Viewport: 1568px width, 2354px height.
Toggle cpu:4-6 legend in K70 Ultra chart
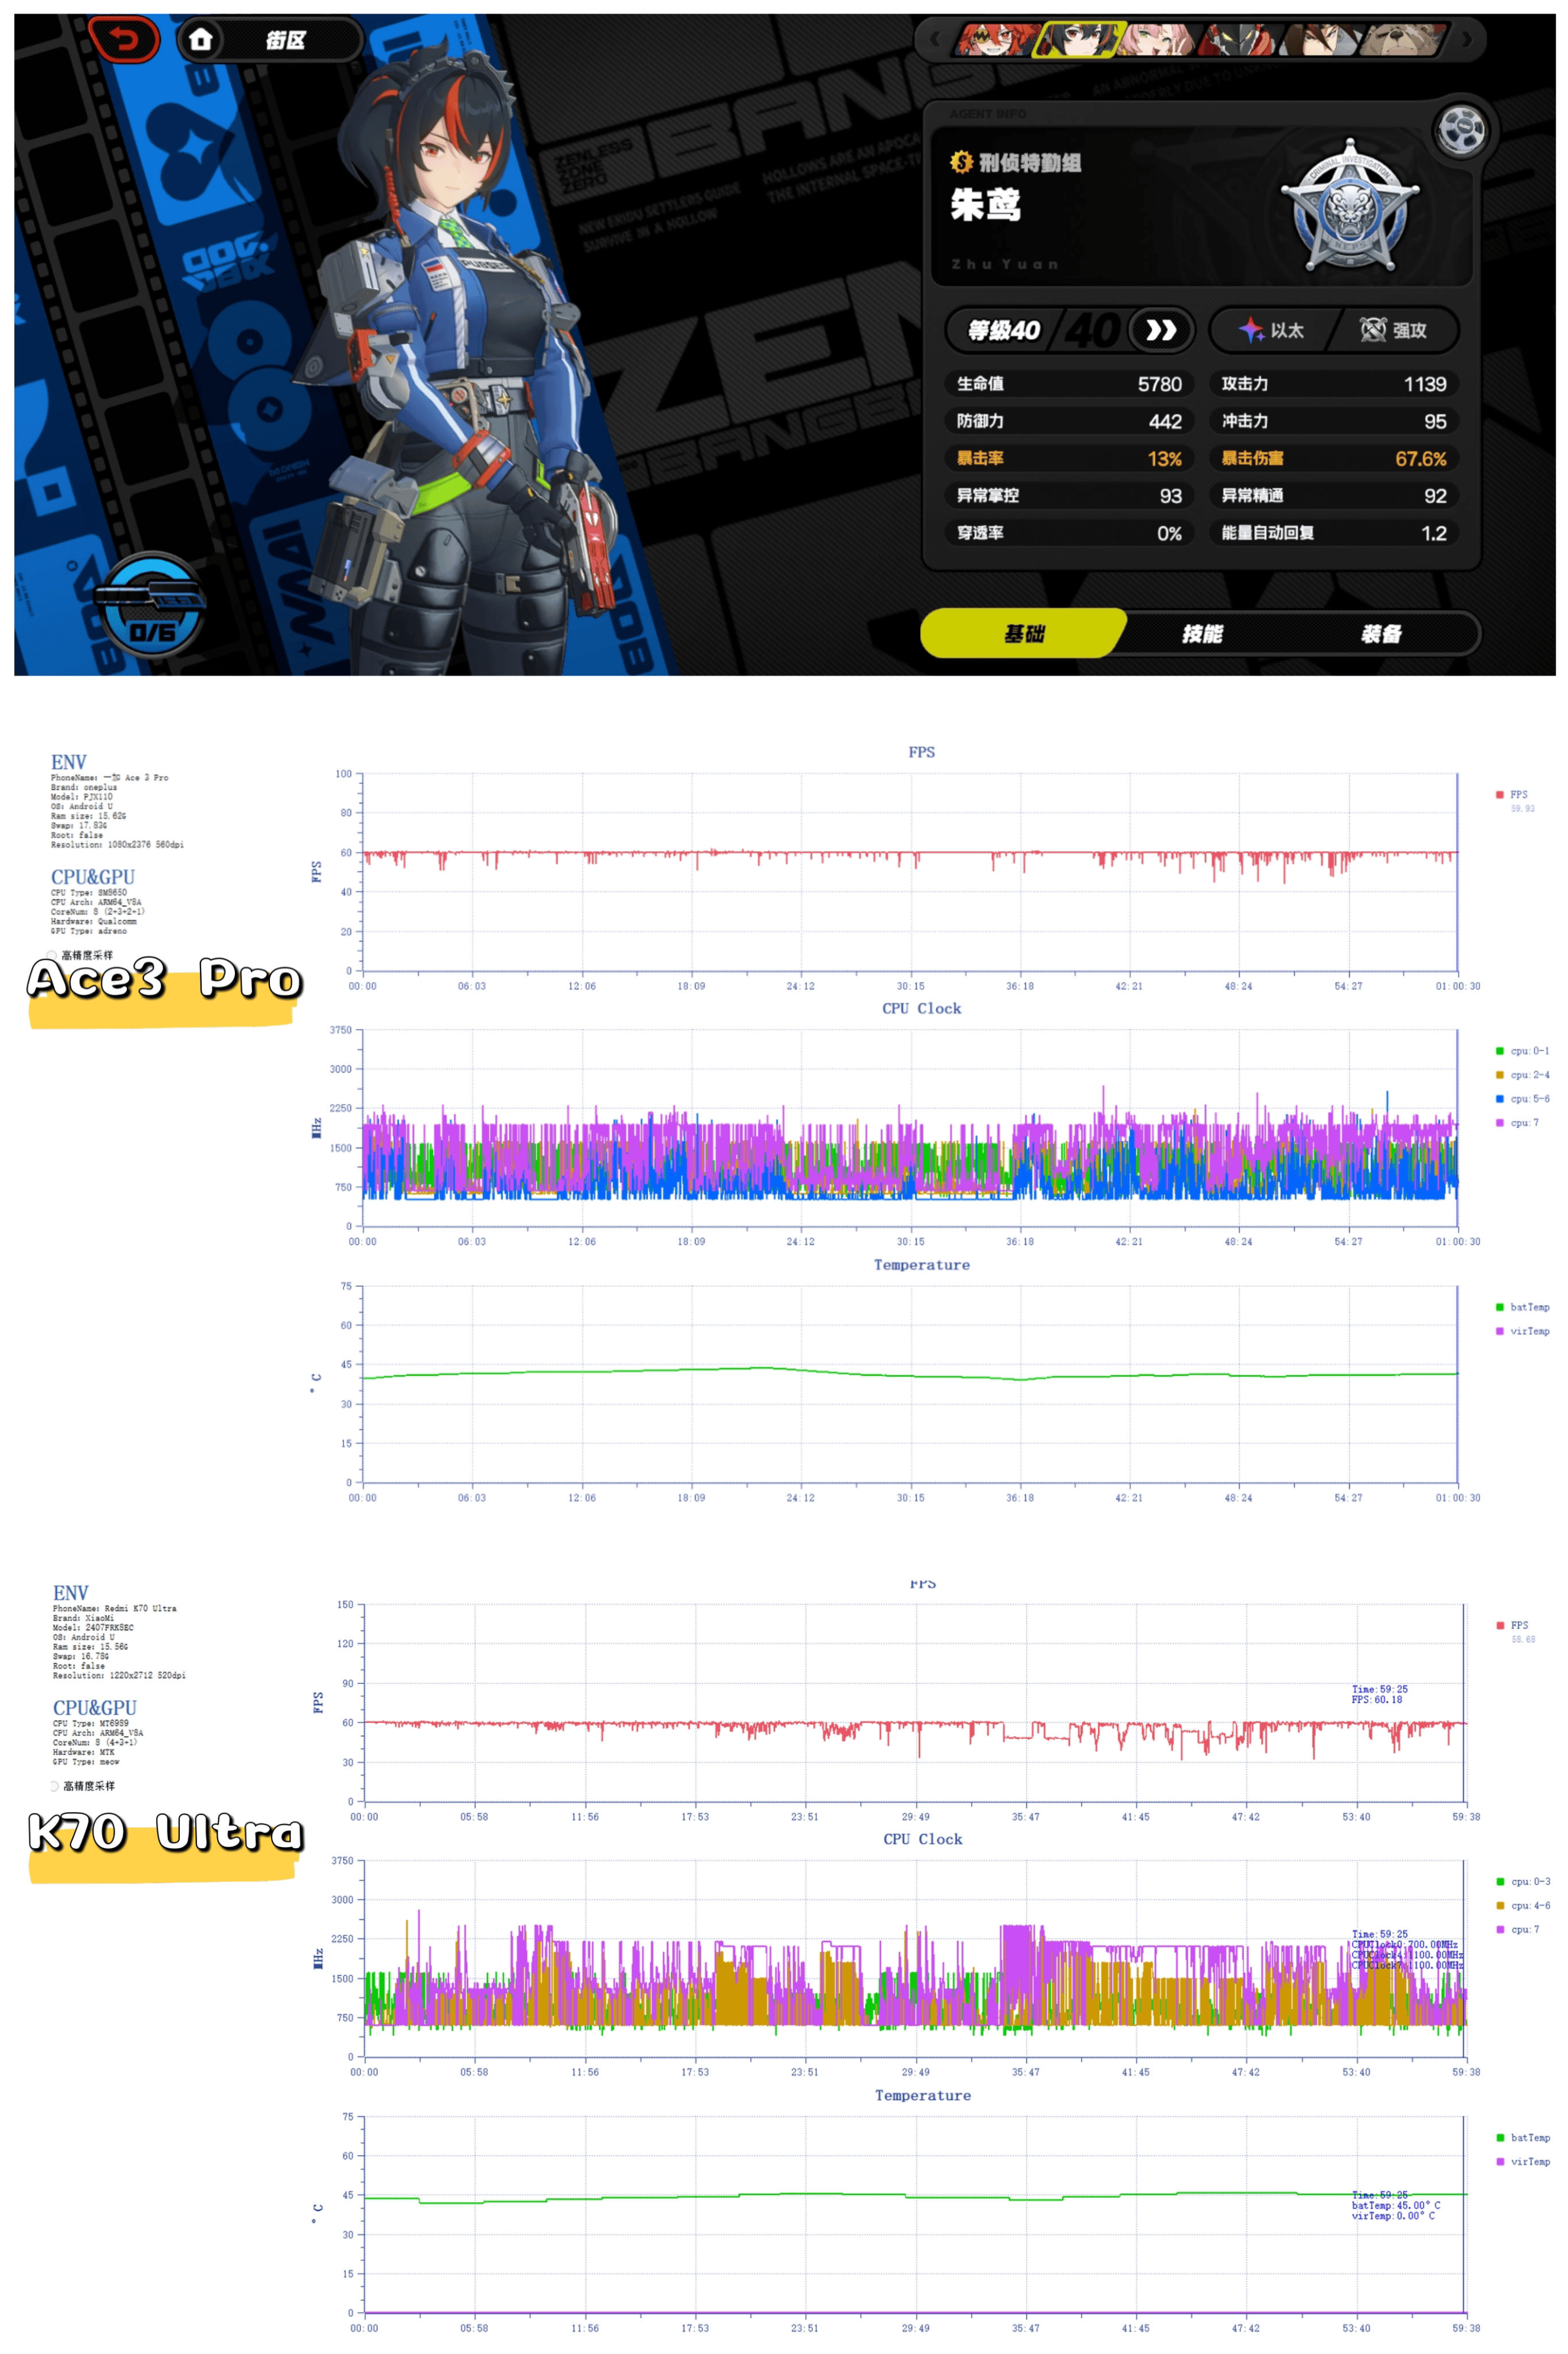click(x=1523, y=1905)
